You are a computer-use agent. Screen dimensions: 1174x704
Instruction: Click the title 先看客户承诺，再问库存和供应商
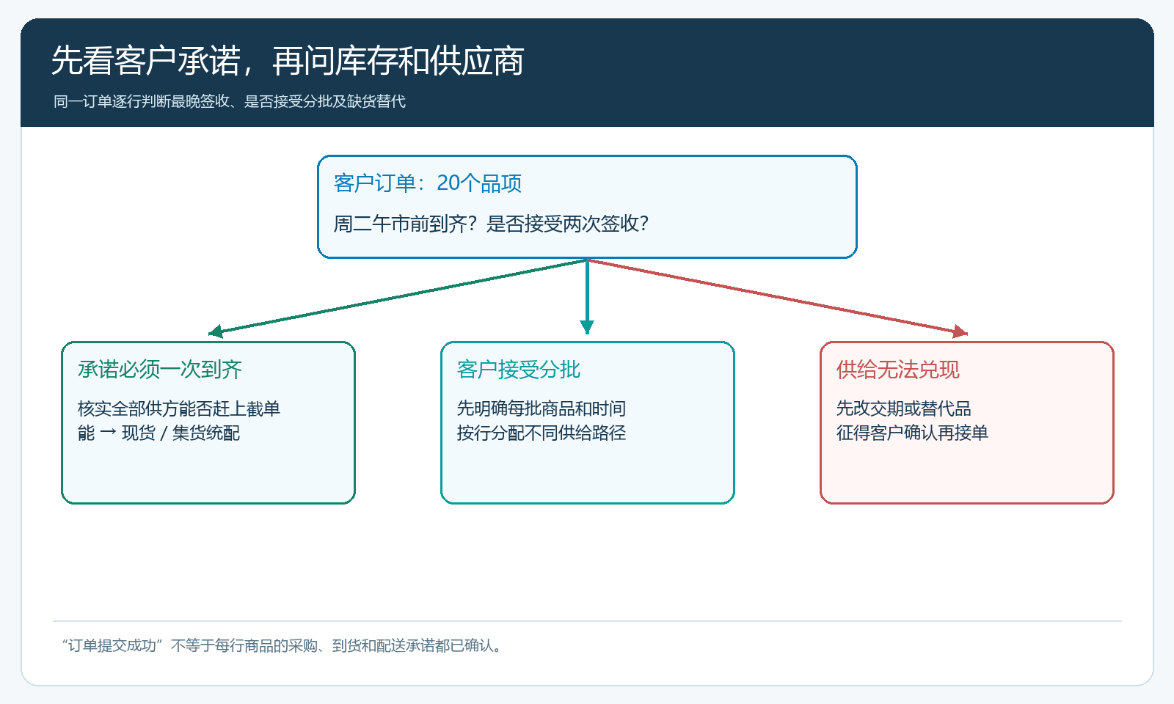pyautogui.click(x=288, y=61)
